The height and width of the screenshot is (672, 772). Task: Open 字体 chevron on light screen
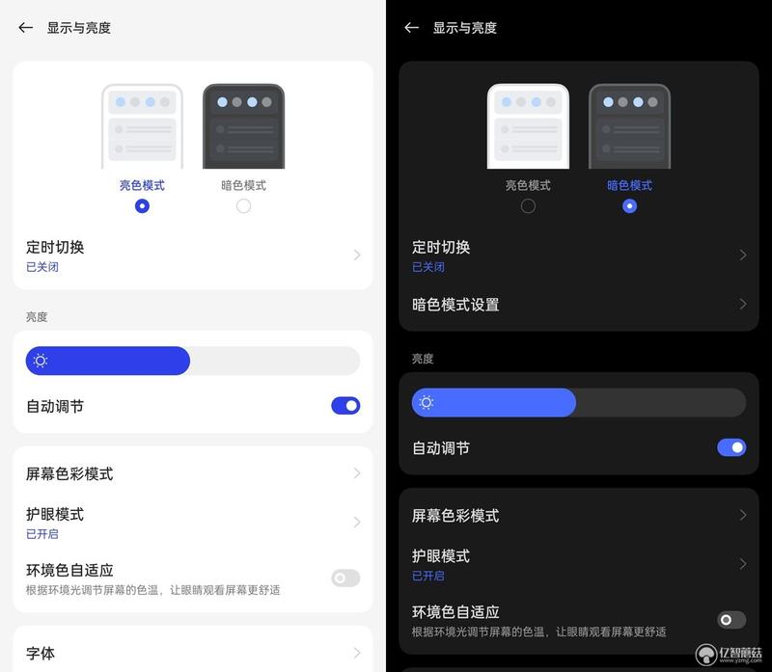(x=357, y=653)
